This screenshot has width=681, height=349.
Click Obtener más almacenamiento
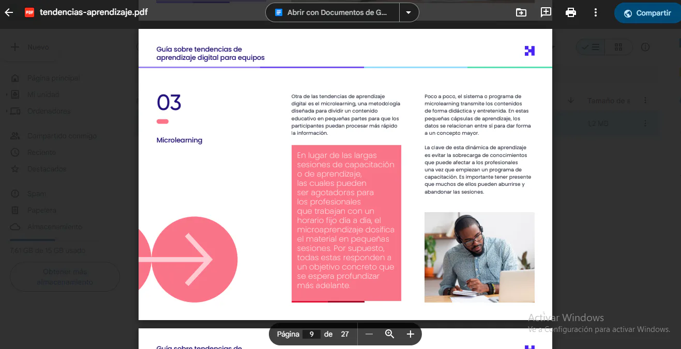[65, 277]
